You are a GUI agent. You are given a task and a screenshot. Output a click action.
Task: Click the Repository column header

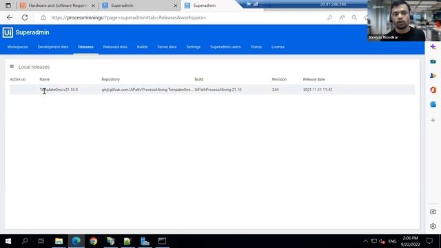point(110,79)
